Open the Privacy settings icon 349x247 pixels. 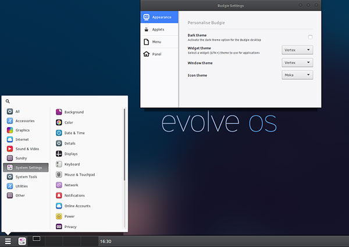59,227
